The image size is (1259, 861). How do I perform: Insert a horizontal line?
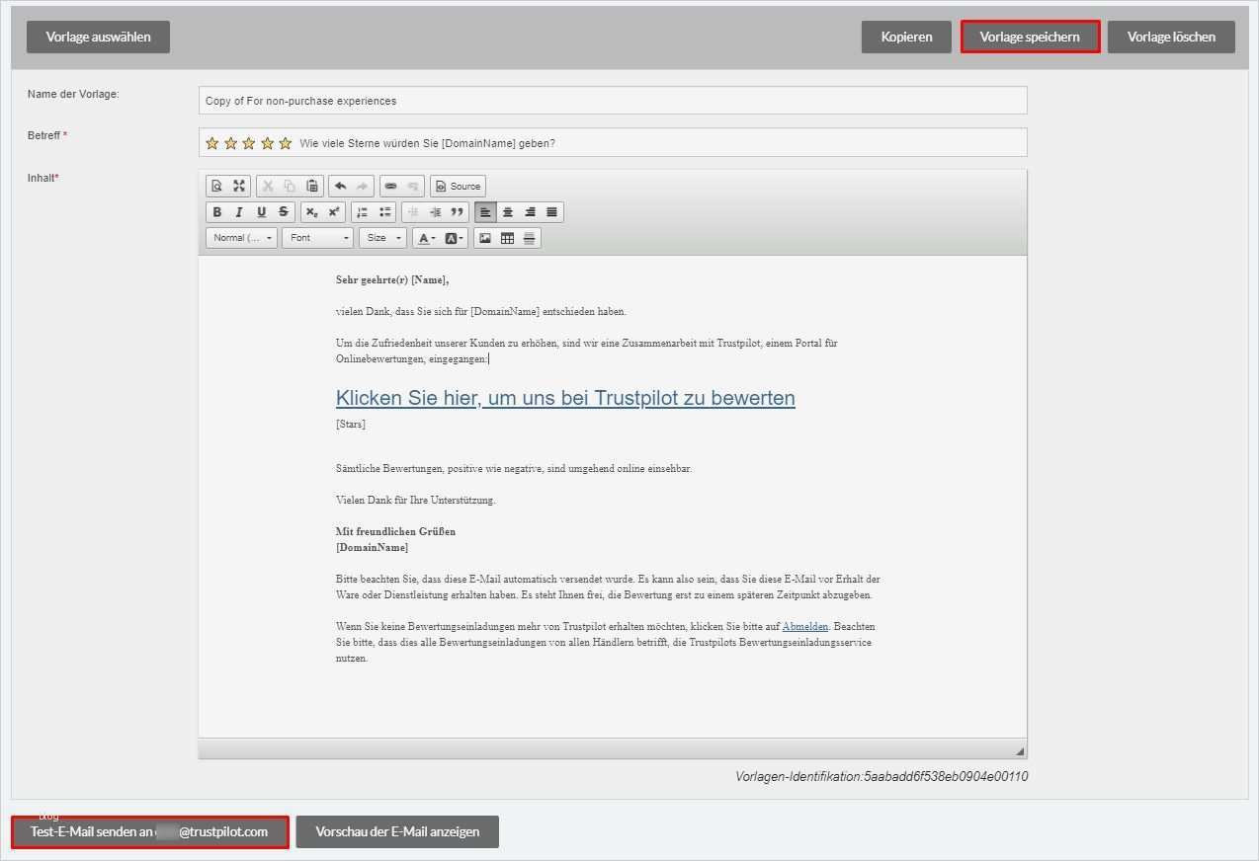[x=530, y=238]
